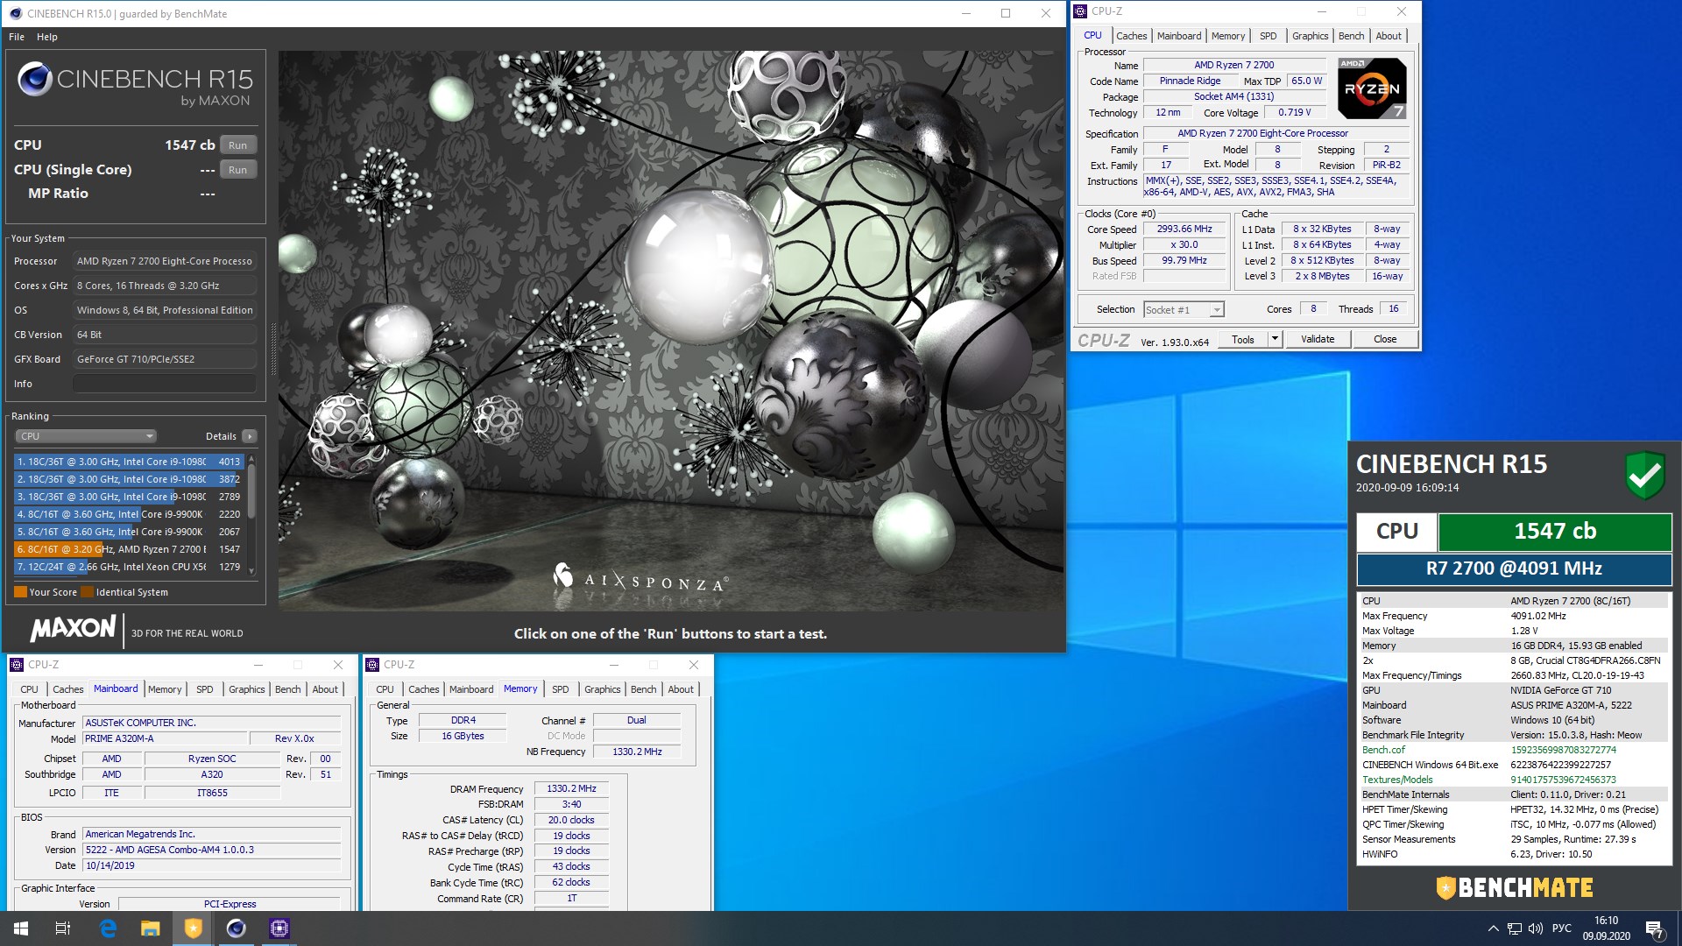1682x946 pixels.
Task: Click the R7 2700 @4091 MHz banner
Action: point(1514,568)
